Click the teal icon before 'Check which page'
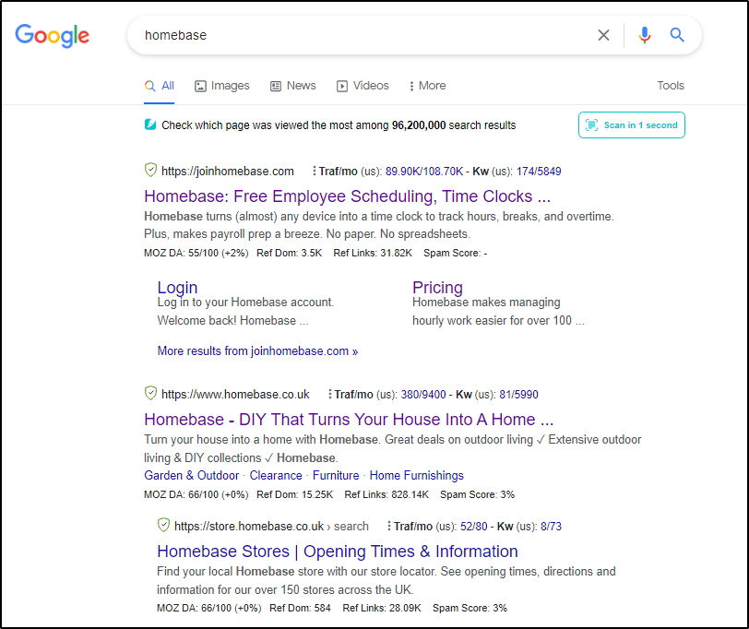This screenshot has height=629, width=749. point(150,125)
